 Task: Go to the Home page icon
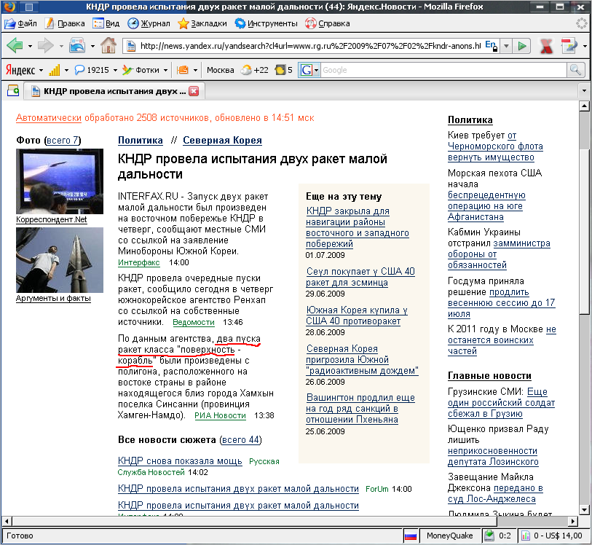(x=108, y=46)
